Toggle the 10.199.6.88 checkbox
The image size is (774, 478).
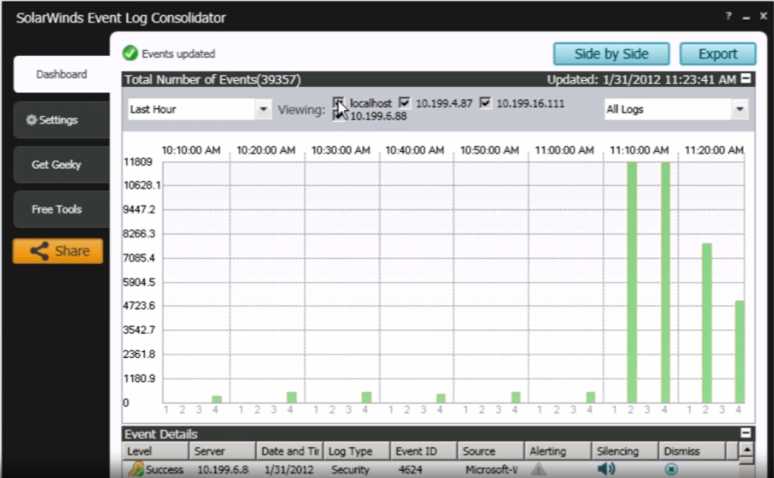[338, 116]
